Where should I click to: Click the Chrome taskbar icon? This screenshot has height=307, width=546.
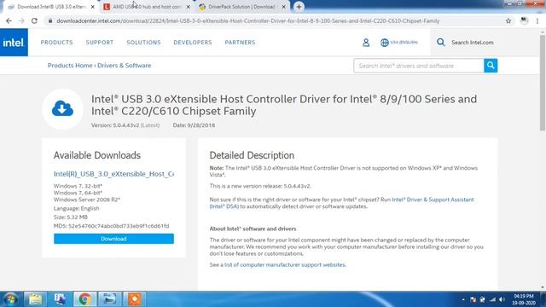click(x=84, y=299)
